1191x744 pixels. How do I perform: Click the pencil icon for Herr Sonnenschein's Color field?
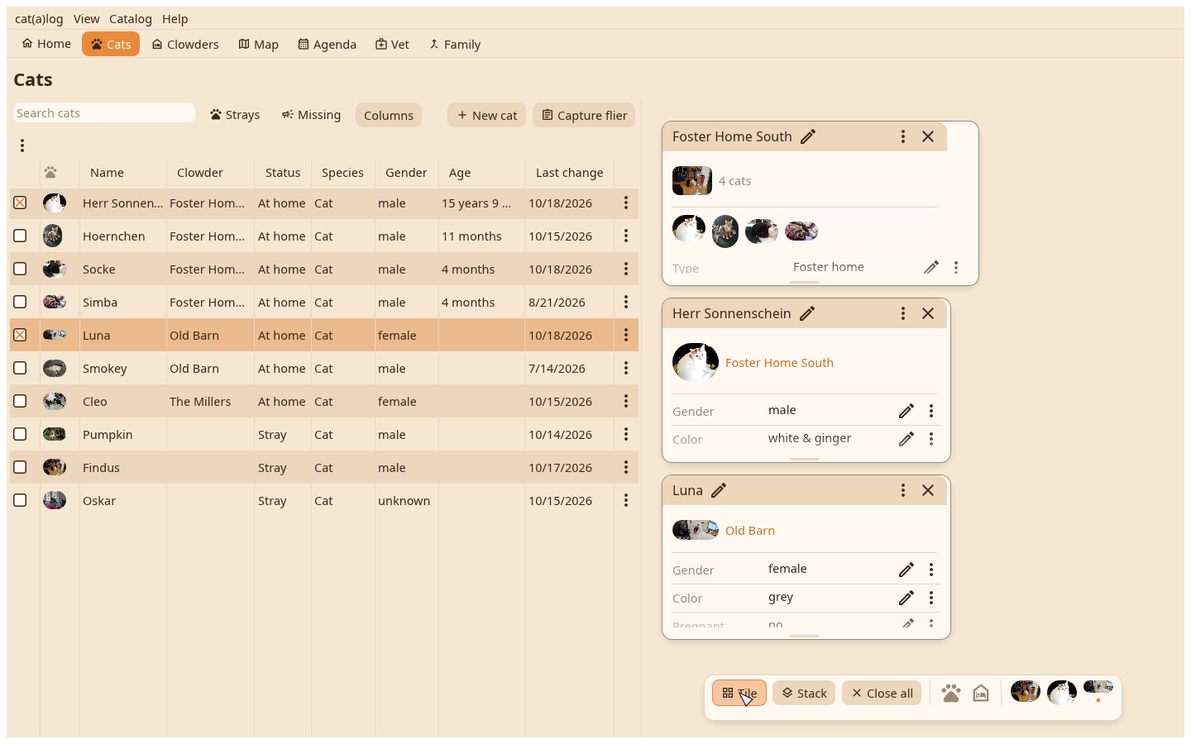pyautogui.click(x=906, y=439)
